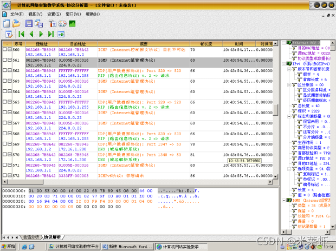Go to the next packet arrow
Image resolution: width=336 pixels, height=251 pixels.
[x=41, y=34]
